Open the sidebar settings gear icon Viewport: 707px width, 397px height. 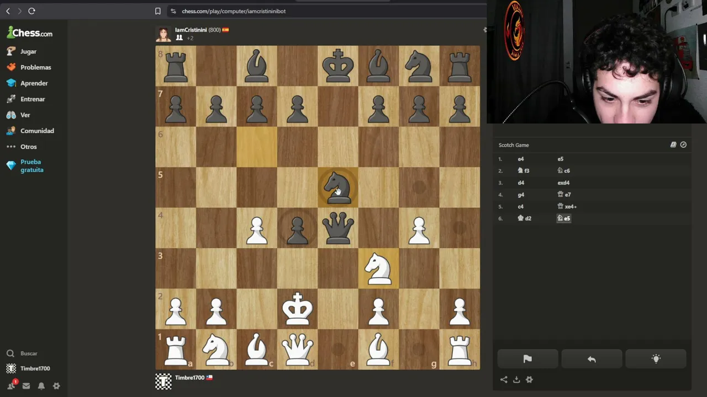56,386
